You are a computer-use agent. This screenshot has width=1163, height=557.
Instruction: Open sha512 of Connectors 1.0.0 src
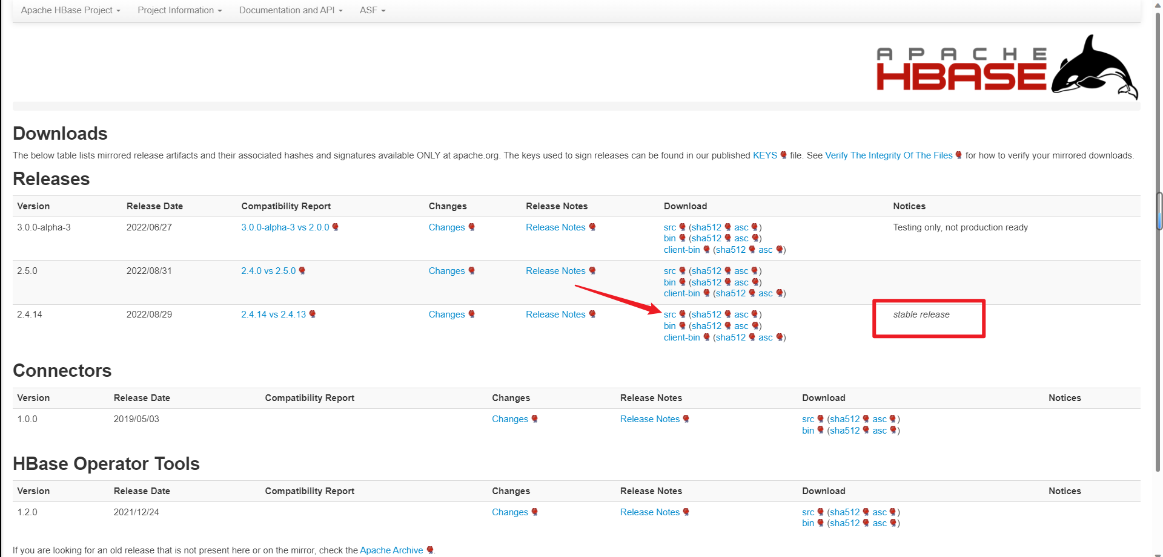pos(845,419)
